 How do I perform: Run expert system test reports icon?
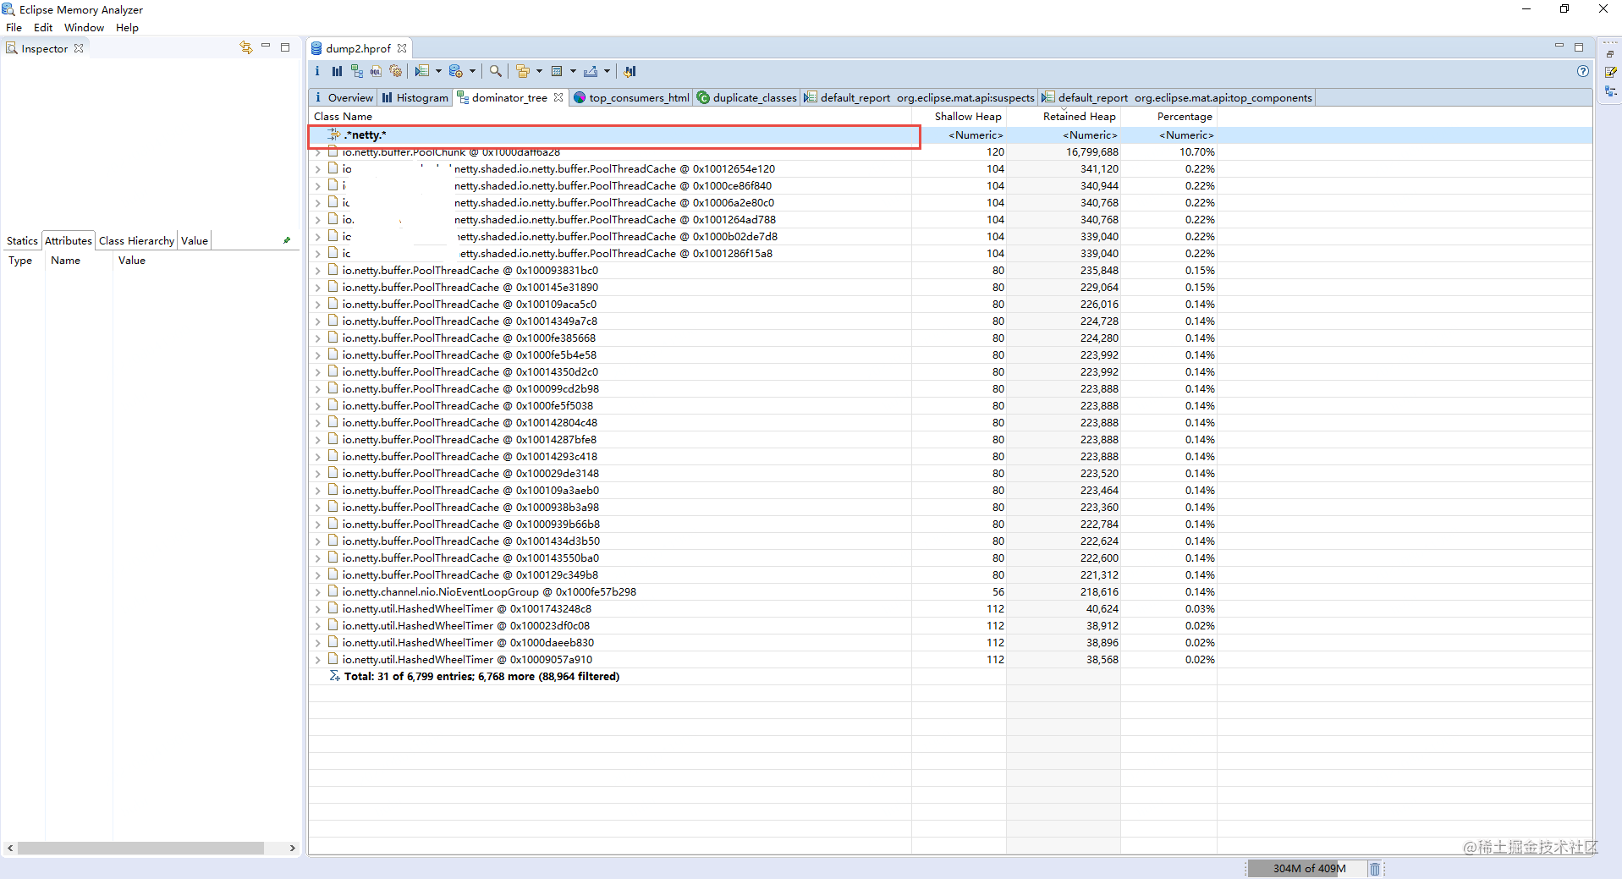tap(421, 71)
